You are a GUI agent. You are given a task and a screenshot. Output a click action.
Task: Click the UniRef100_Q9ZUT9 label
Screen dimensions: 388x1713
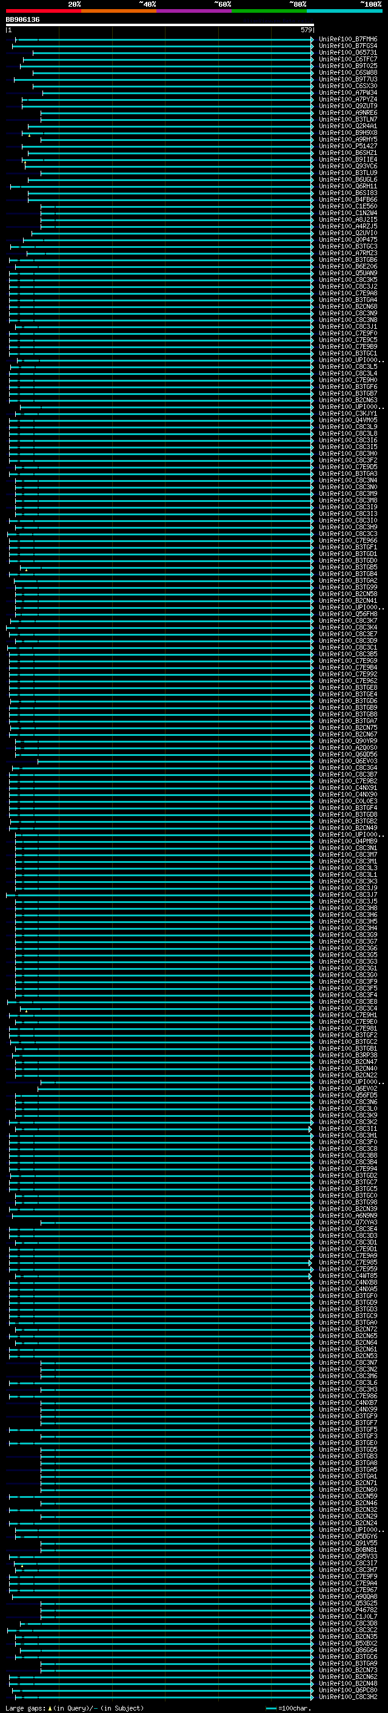[x=348, y=106]
